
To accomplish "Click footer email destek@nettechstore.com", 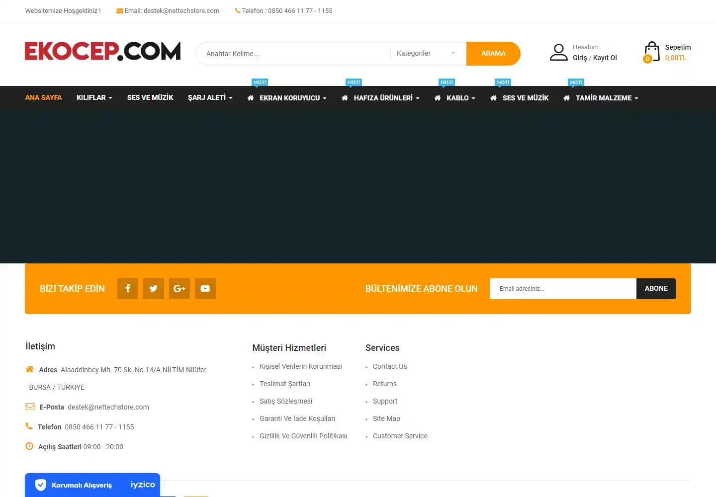I will tap(108, 407).
